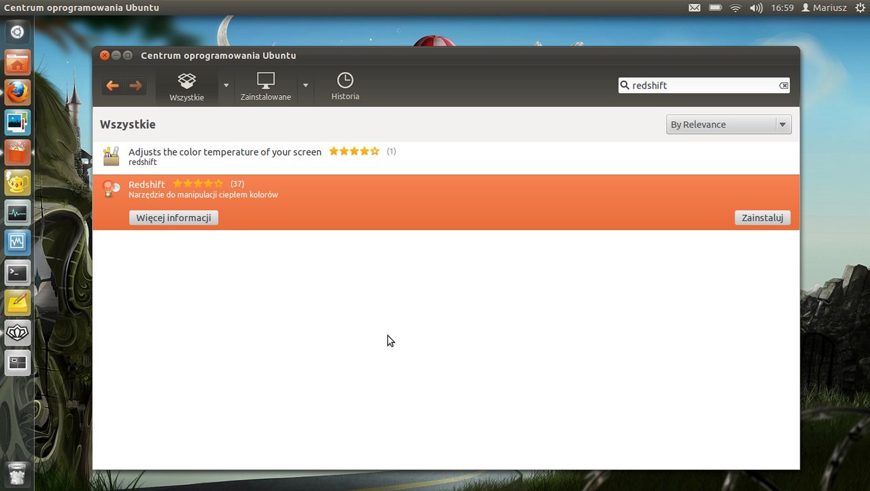
Task: Minimize the Software Centre window
Action: tap(116, 56)
